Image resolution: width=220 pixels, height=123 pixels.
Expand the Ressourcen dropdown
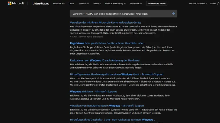[x=136, y=3]
